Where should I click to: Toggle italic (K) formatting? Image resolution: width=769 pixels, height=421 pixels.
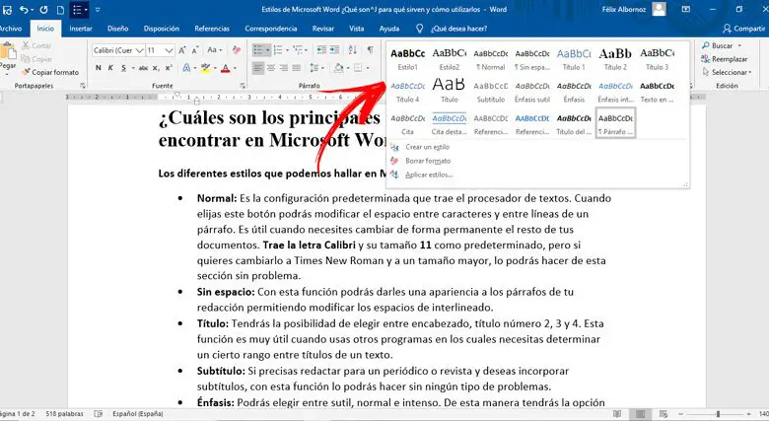[110, 68]
